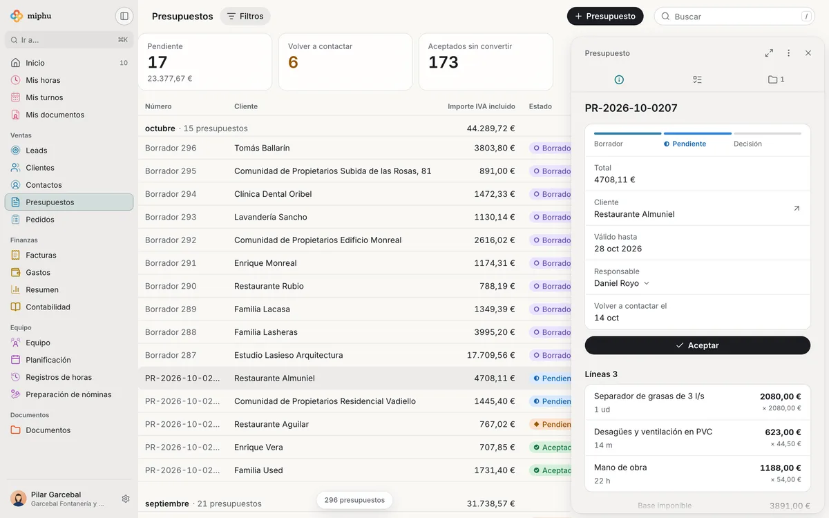Open row Enrique Monreal
829x518 pixels.
point(354,263)
